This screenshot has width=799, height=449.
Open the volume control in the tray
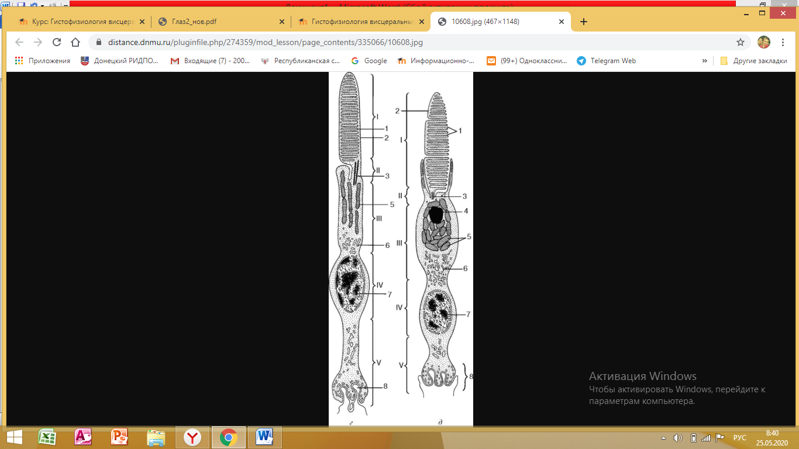pos(678,438)
